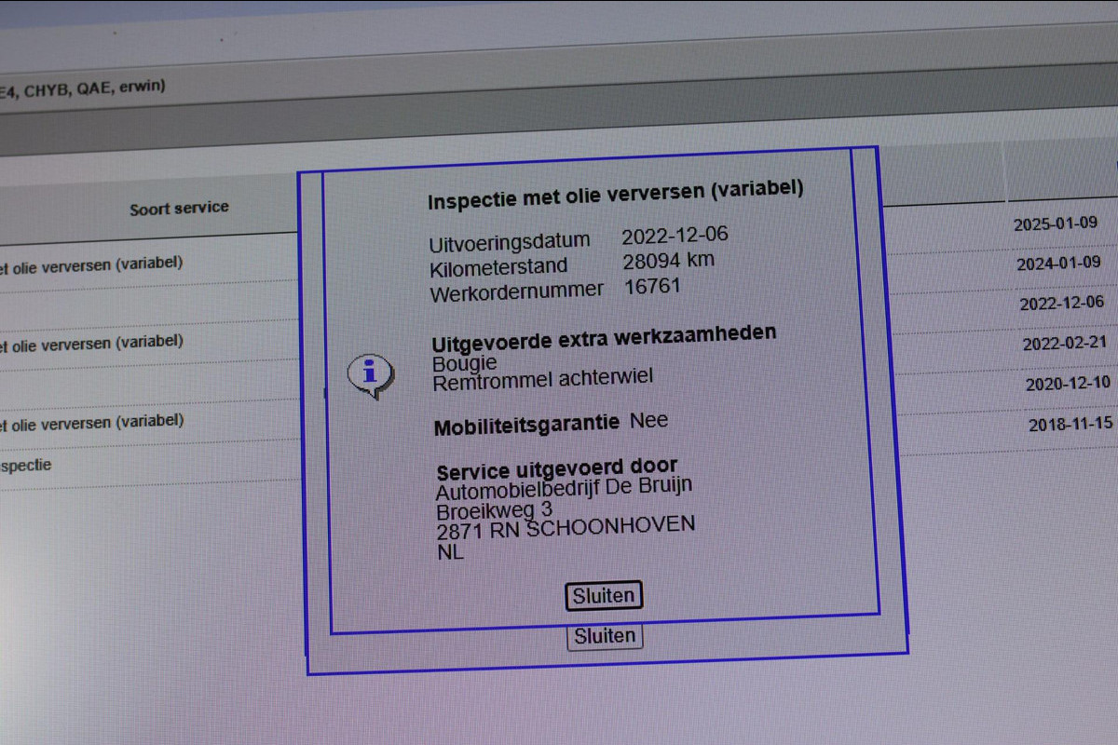Click the 'Werkordernummer' field label
Viewport: 1118px width, 745px height.
(517, 292)
